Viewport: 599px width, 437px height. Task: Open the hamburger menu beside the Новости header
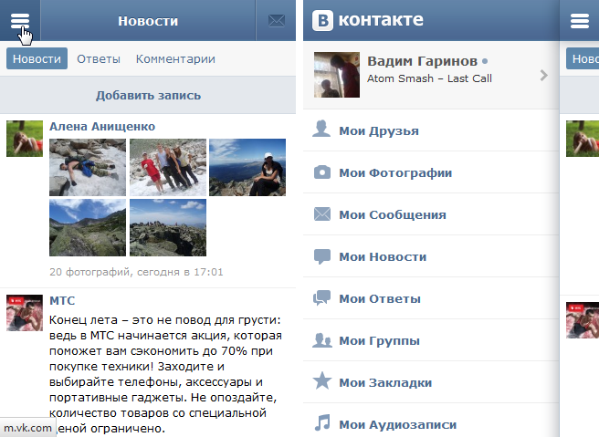pyautogui.click(x=20, y=21)
